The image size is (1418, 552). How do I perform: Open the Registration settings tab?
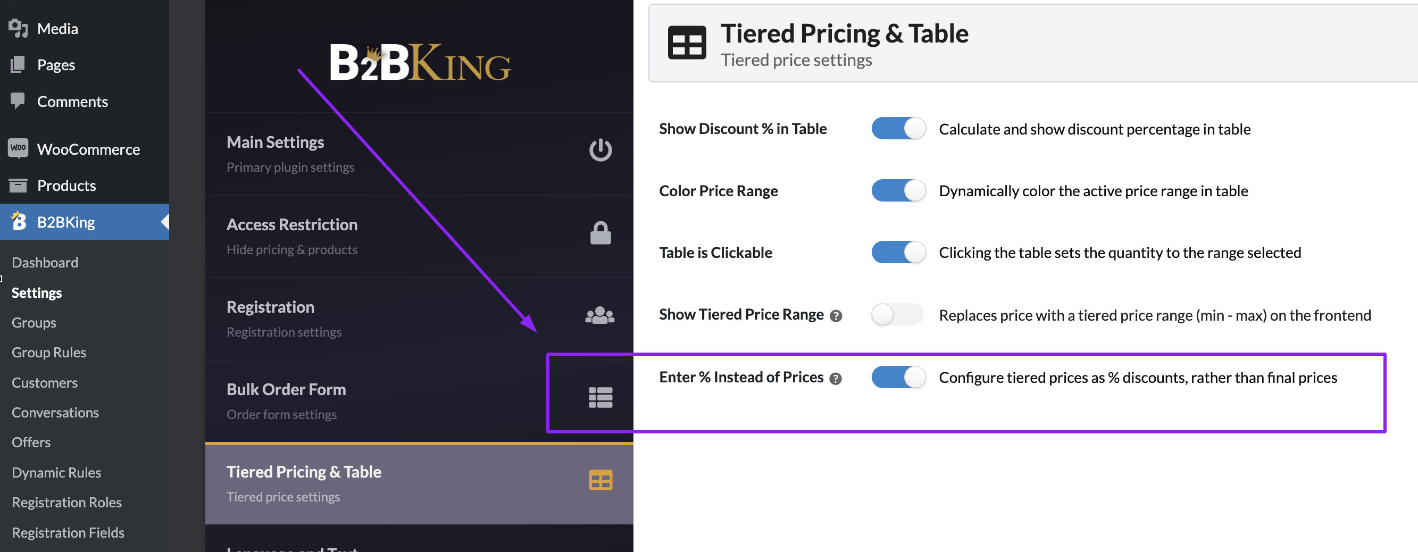click(419, 319)
